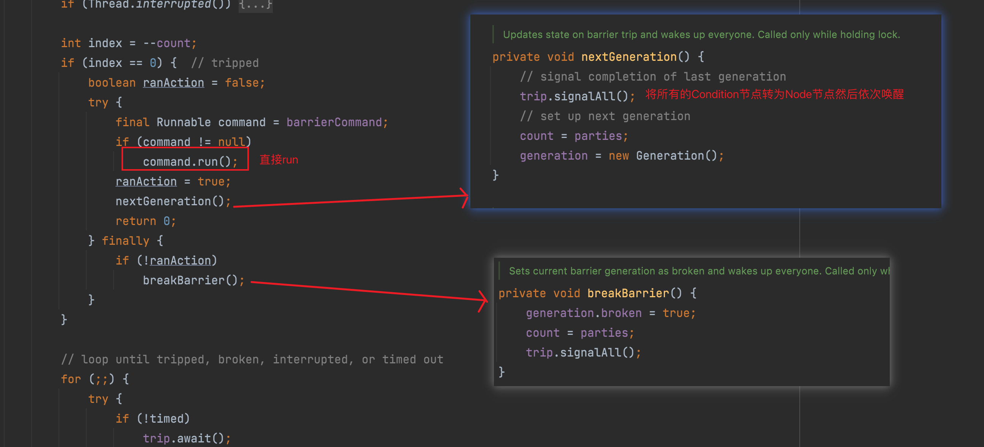Click the '// tripped' comment
The height and width of the screenshot is (447, 984).
tap(225, 63)
